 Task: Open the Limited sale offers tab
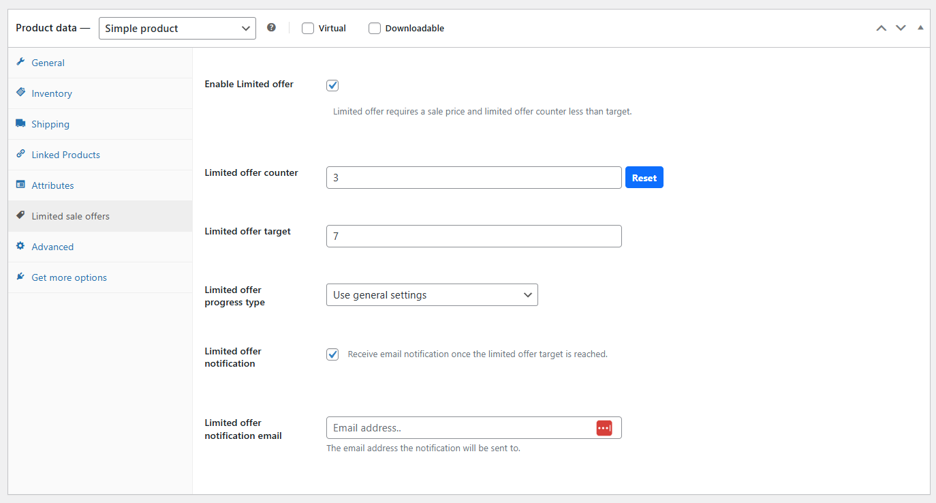(70, 216)
